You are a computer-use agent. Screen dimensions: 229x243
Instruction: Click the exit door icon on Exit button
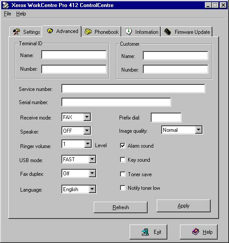click(145, 232)
